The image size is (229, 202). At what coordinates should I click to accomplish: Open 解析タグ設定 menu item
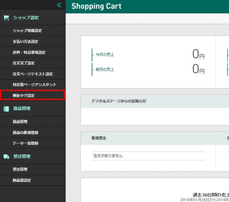(x=32, y=95)
